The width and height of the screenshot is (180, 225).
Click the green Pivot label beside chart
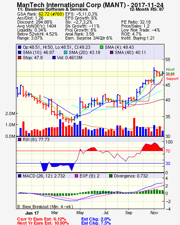(170, 70)
